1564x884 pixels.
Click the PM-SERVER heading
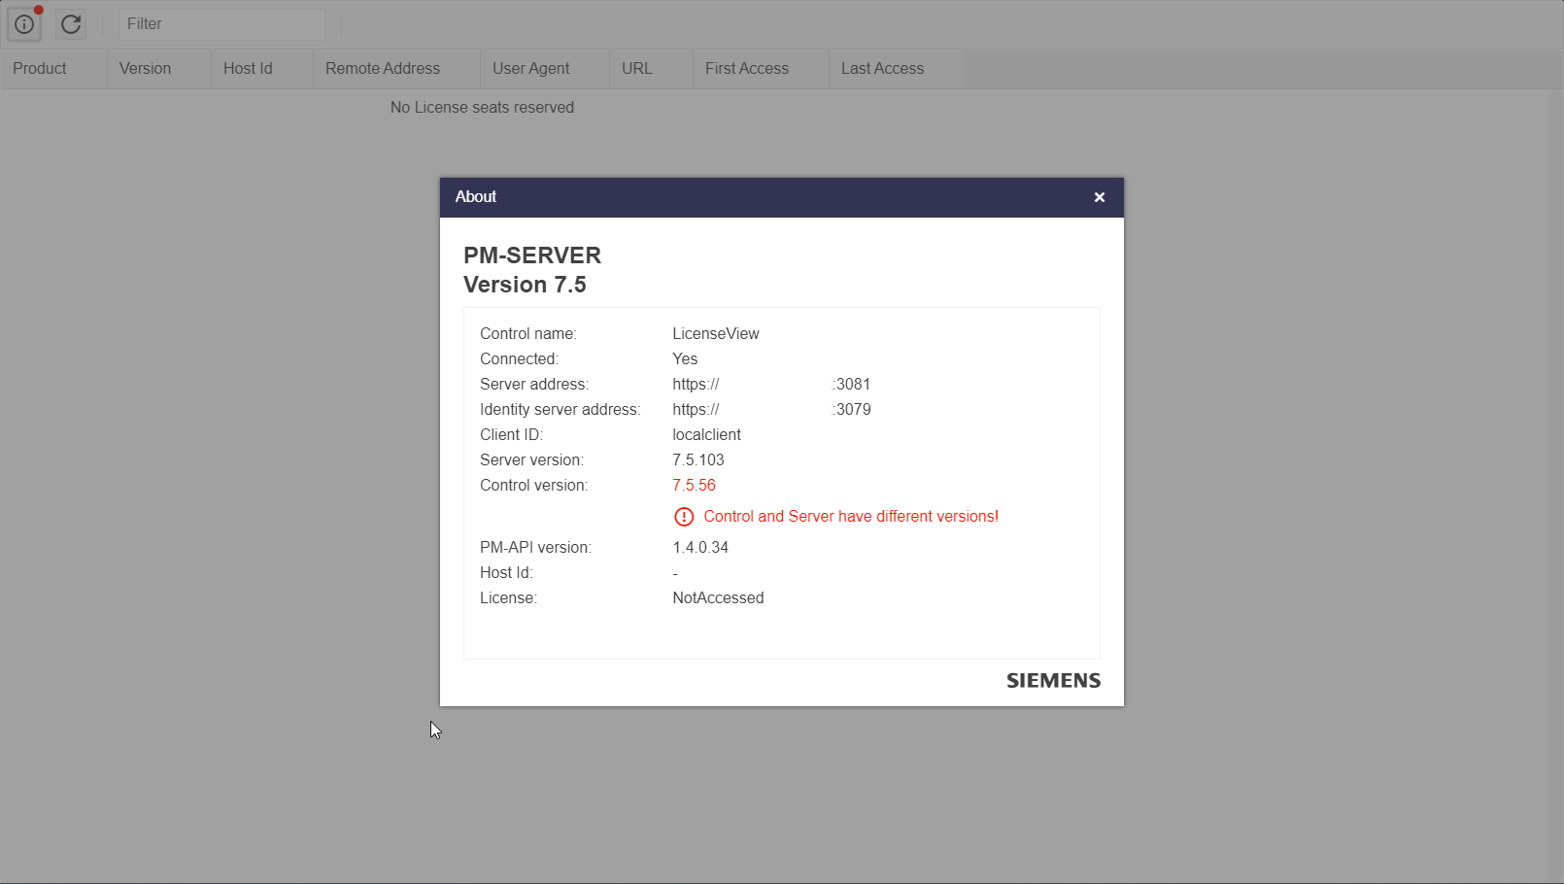point(532,255)
